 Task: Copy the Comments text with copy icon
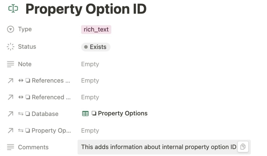pyautogui.click(x=243, y=147)
